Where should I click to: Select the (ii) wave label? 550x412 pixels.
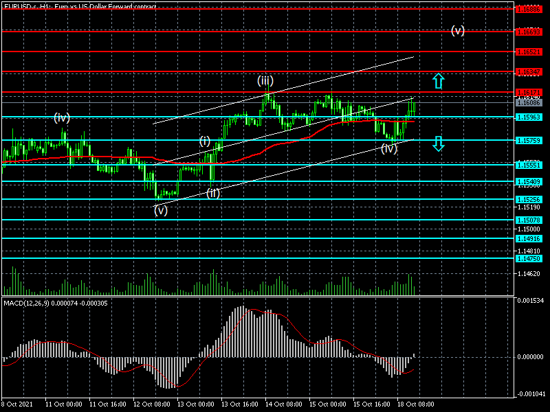[213, 193]
